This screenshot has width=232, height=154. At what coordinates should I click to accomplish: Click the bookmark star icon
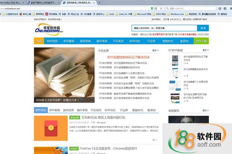(220, 8)
